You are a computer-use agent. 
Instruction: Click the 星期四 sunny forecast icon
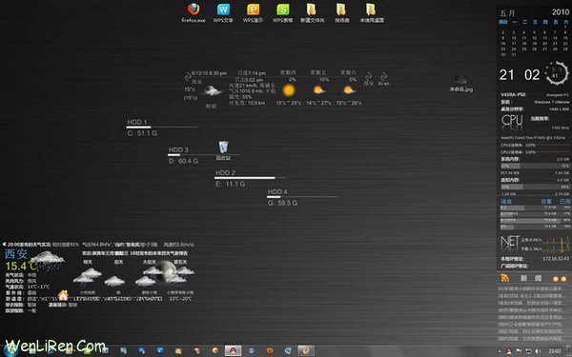289,90
